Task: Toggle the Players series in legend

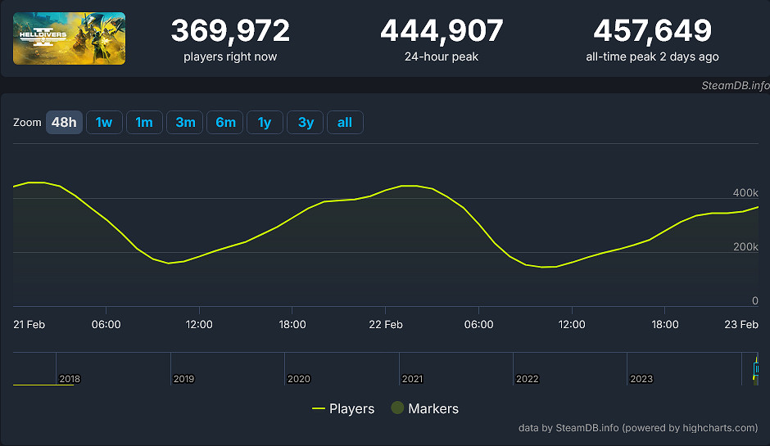Action: pyautogui.click(x=343, y=408)
